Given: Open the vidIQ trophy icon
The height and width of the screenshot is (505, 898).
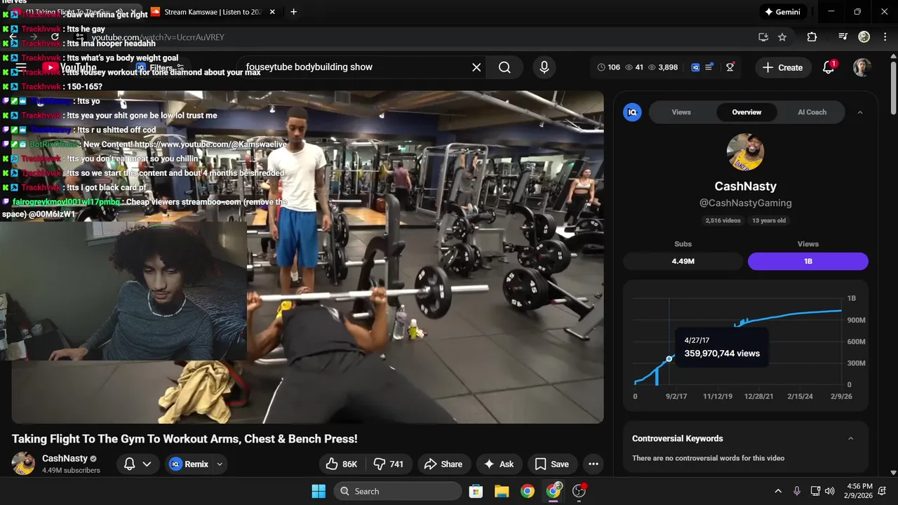Looking at the screenshot, I should pos(730,67).
